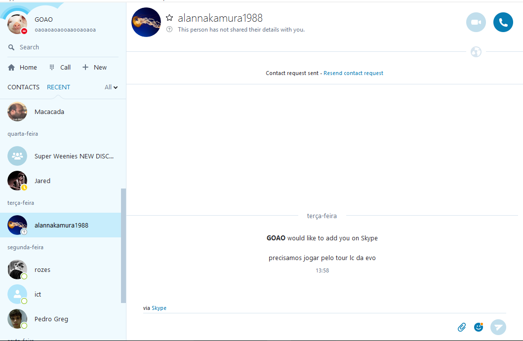Click the plus icon for New
Image resolution: width=523 pixels, height=341 pixels.
click(x=85, y=67)
